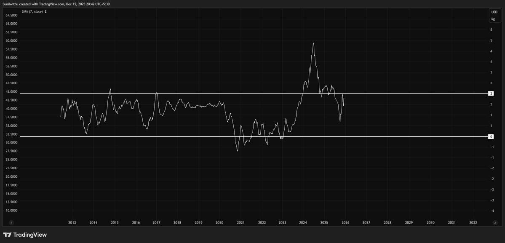This screenshot has width=505, height=243.
Task: Click the 2013 year label on time axis
Action: [72, 222]
